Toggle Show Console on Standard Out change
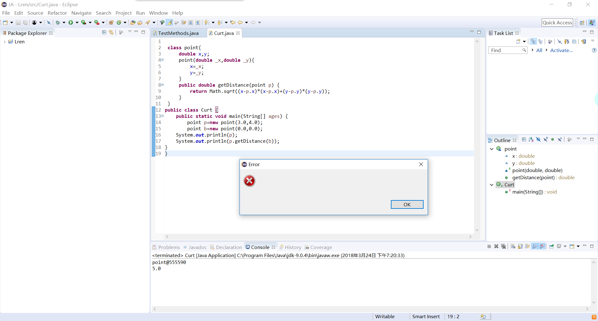The width and height of the screenshot is (598, 321). (535, 247)
